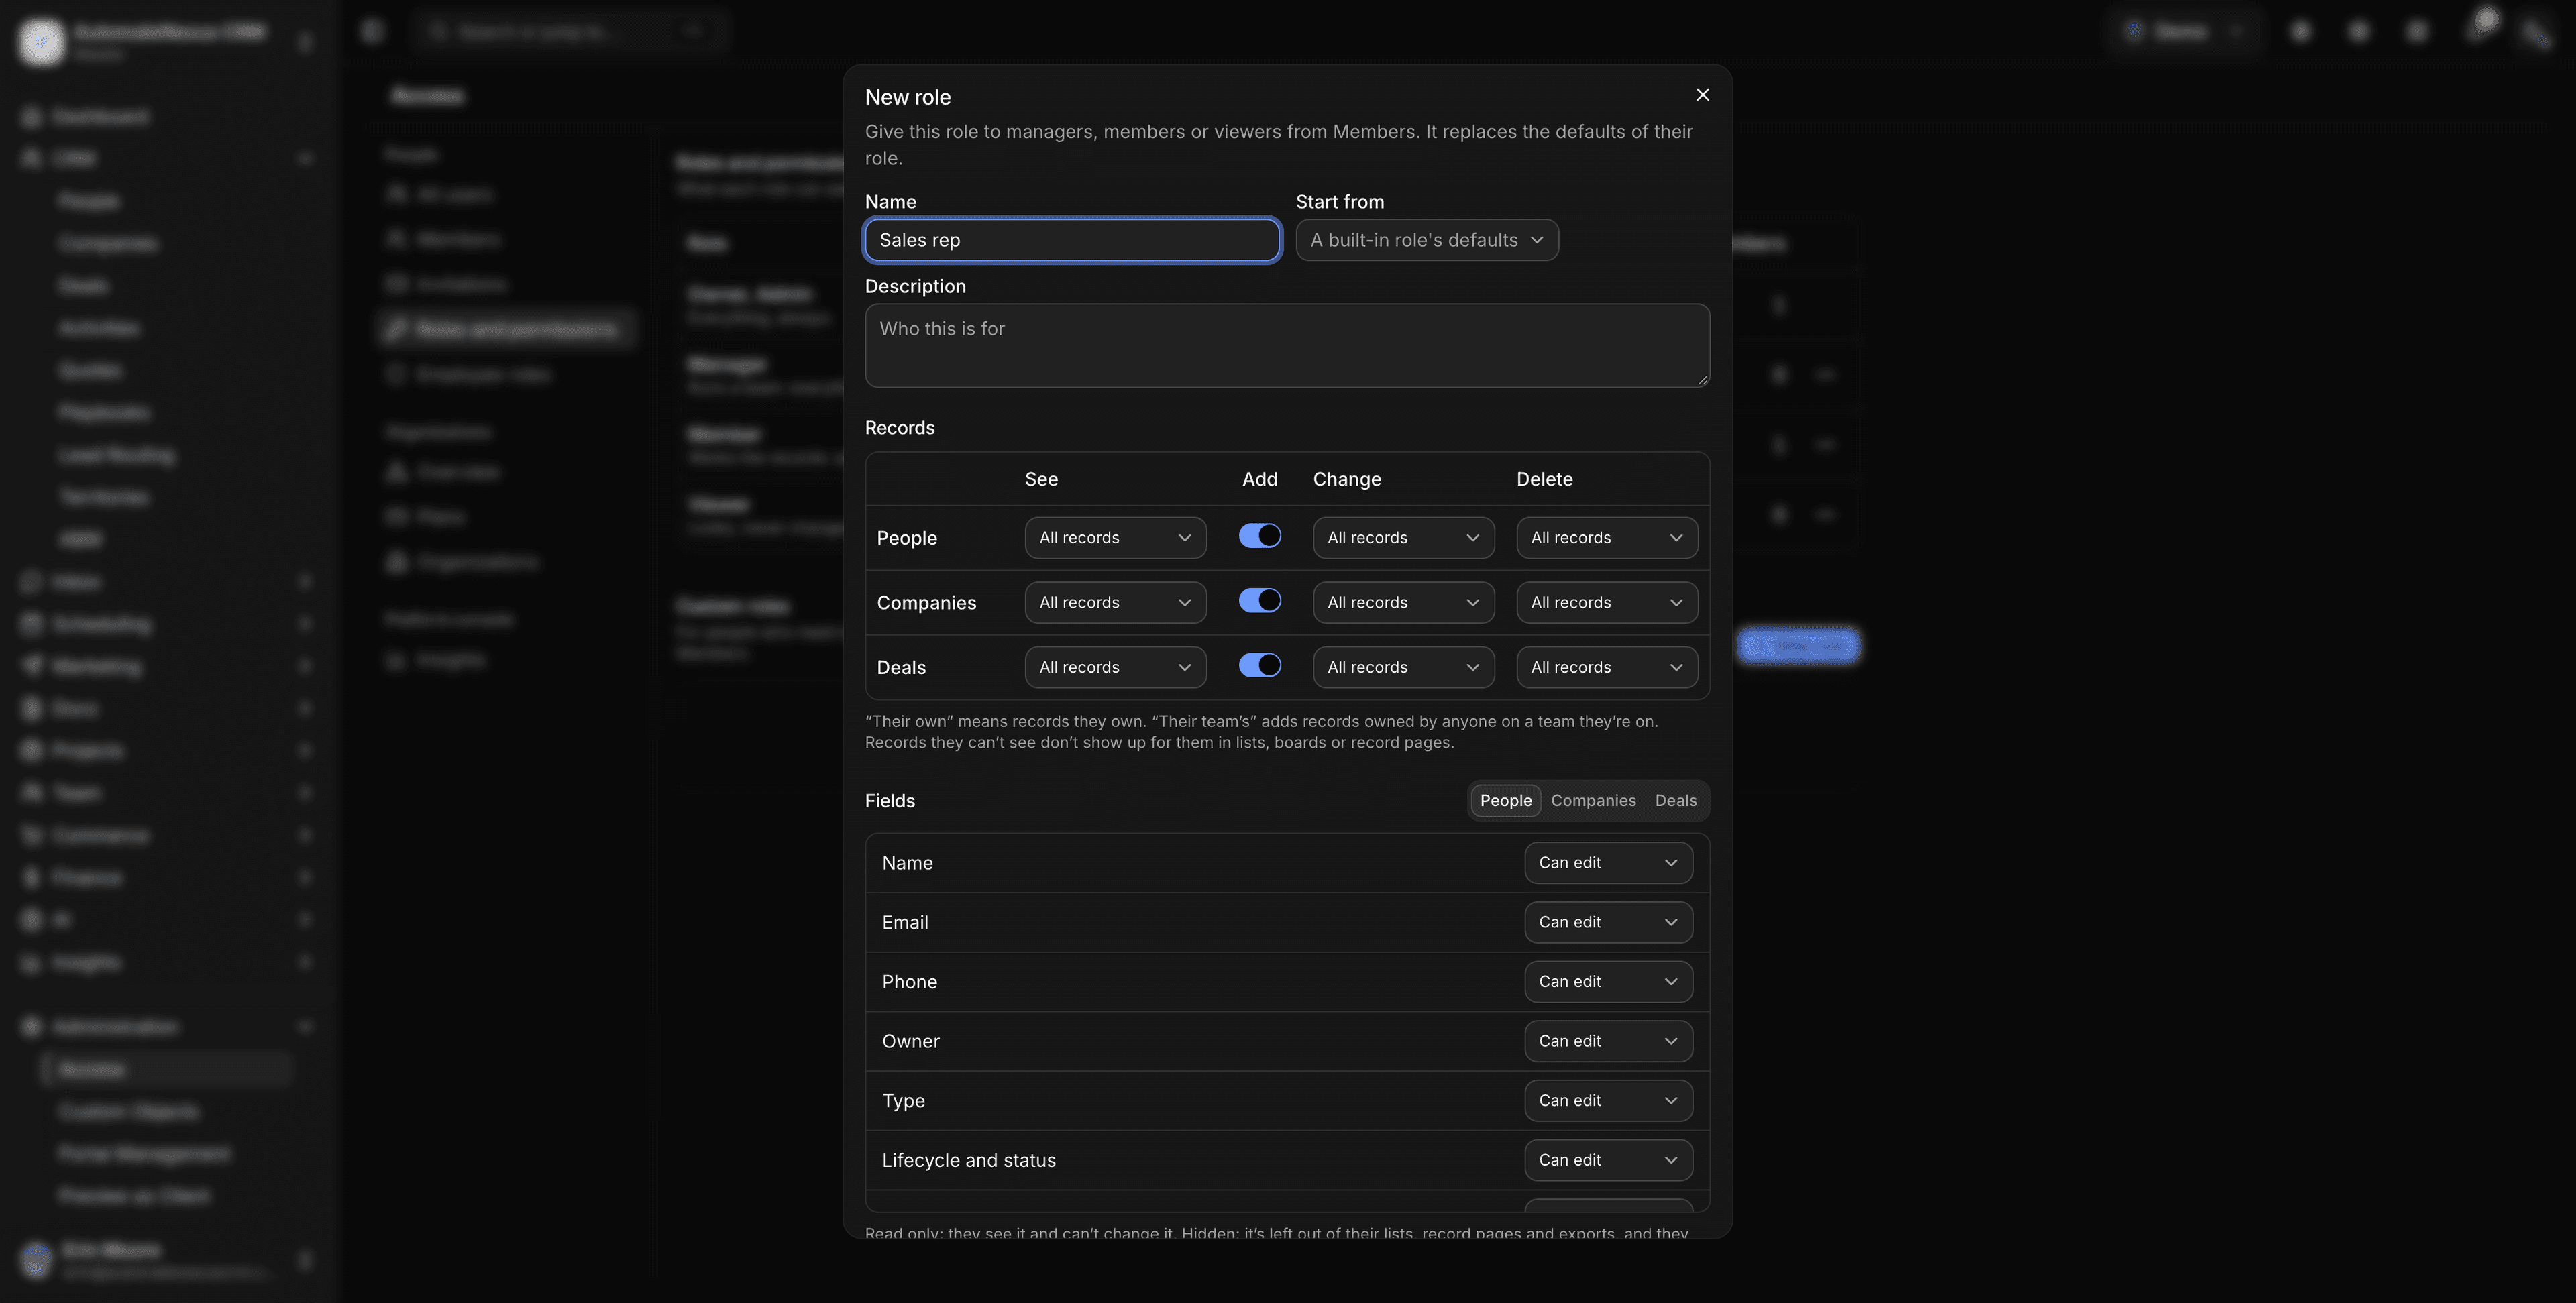This screenshot has width=2576, height=1303.
Task: Open the Type field permission dropdown
Action: (x=1608, y=1101)
